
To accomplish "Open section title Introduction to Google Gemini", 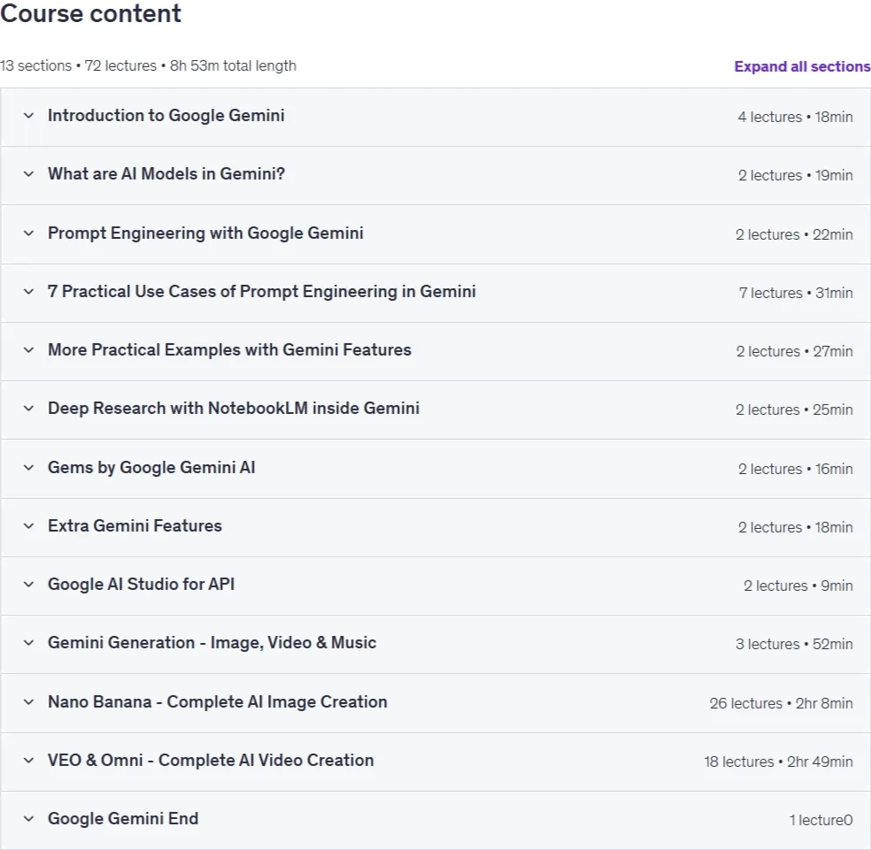I will (166, 116).
